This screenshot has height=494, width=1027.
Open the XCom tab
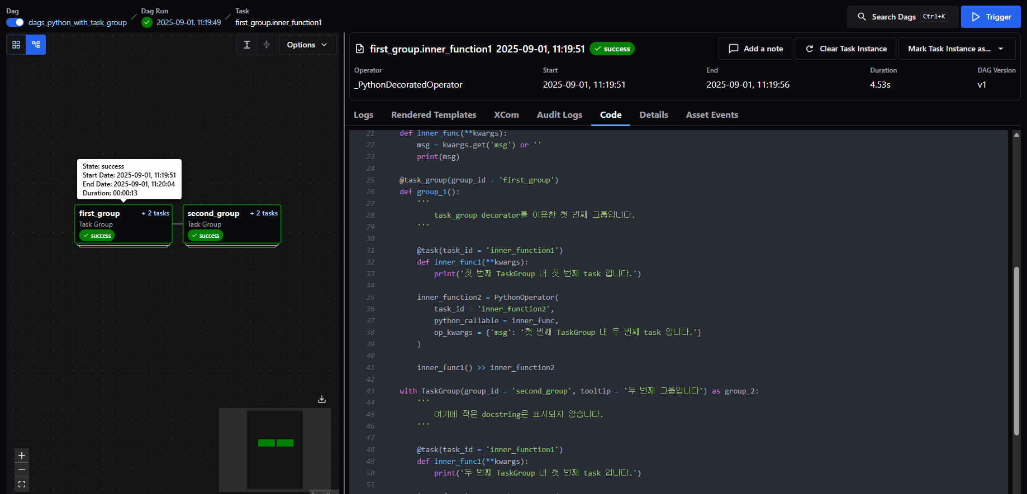point(506,115)
